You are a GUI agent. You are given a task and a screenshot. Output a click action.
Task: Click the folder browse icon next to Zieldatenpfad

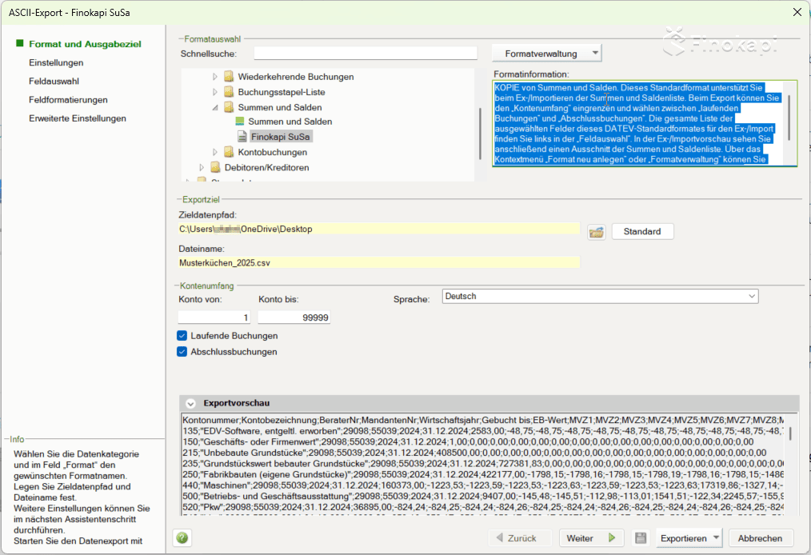(x=597, y=232)
